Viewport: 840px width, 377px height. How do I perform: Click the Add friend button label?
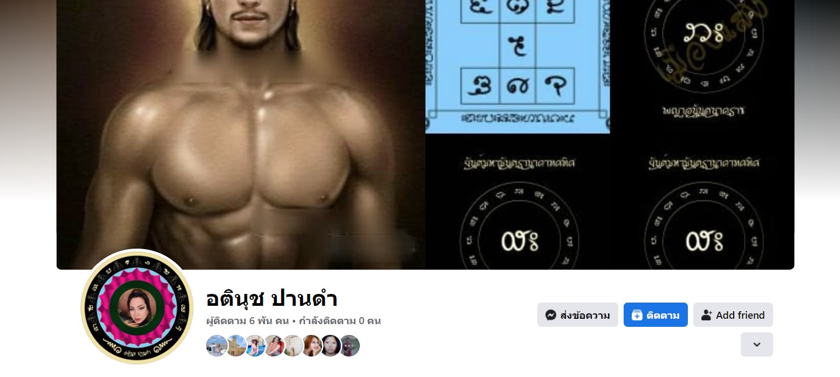click(740, 316)
